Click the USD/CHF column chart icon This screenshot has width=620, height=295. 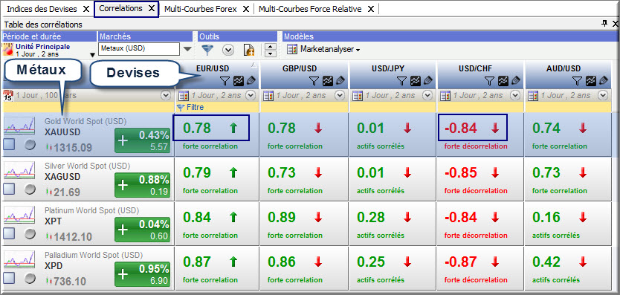tap(503, 81)
